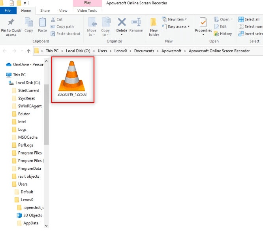Open Customize Quick Access Toolbar dropdown

25,3
